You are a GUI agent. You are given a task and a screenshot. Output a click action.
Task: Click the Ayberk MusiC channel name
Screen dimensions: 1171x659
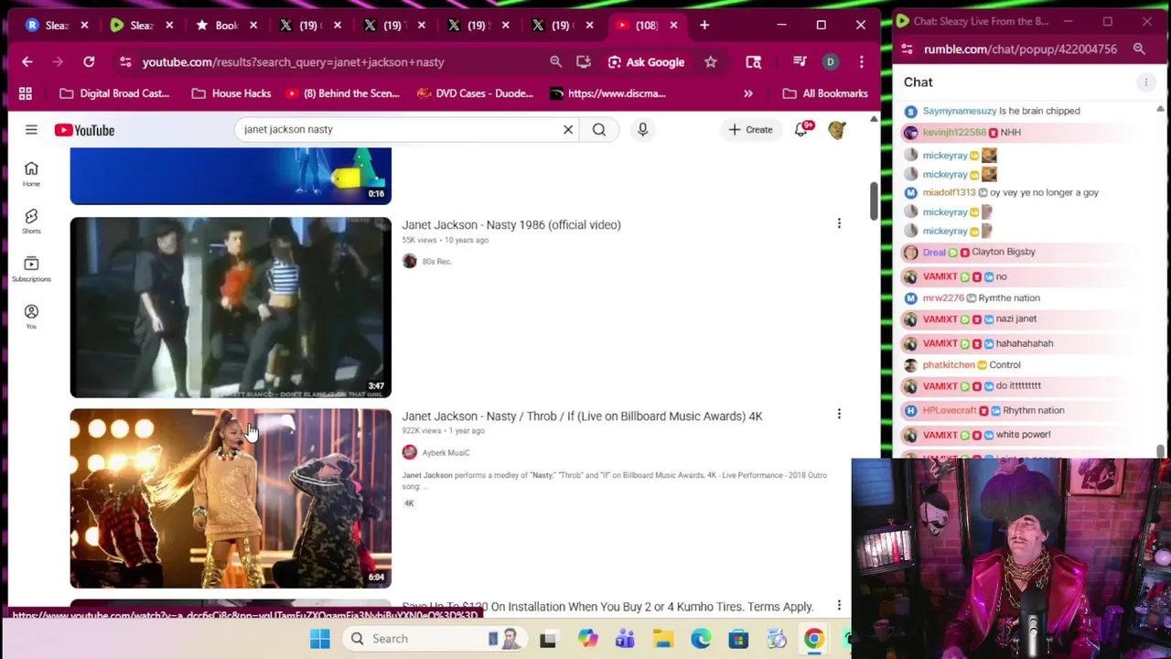446,452
